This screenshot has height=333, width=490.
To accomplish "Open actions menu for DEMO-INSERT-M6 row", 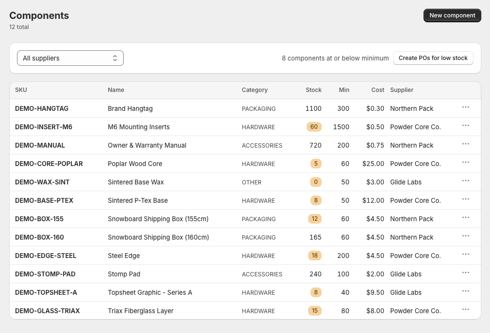I will [x=466, y=126].
